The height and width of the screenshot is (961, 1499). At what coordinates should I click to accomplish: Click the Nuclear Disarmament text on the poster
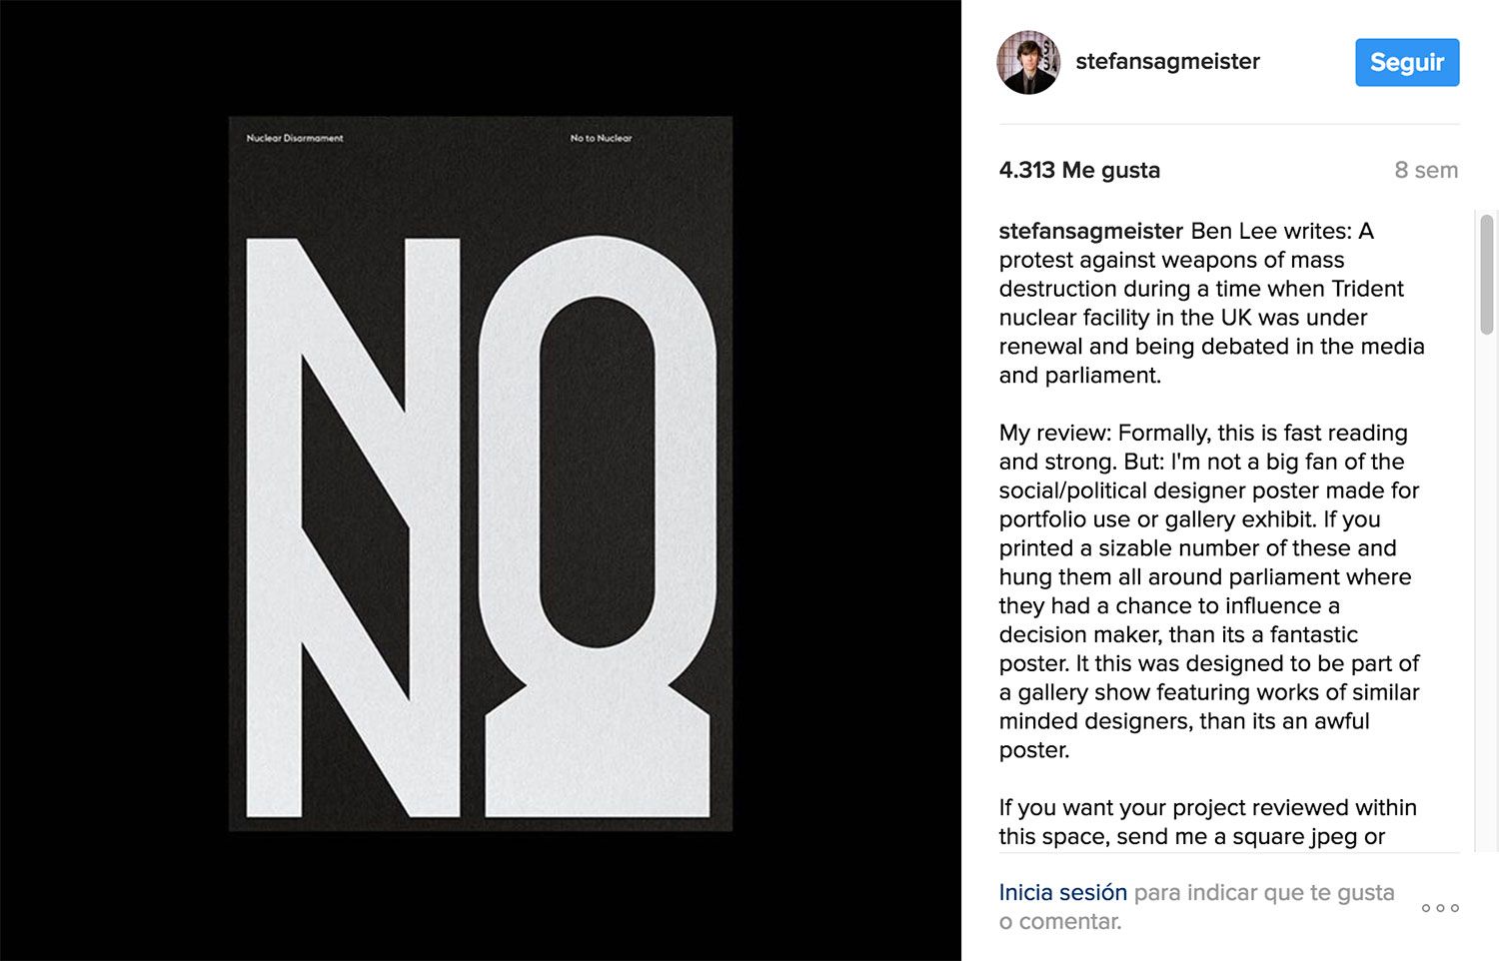point(295,138)
